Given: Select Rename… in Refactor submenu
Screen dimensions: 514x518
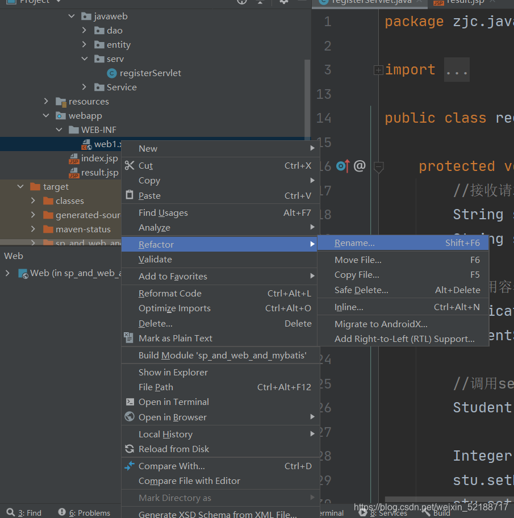Looking at the screenshot, I should pyautogui.click(x=403, y=243).
